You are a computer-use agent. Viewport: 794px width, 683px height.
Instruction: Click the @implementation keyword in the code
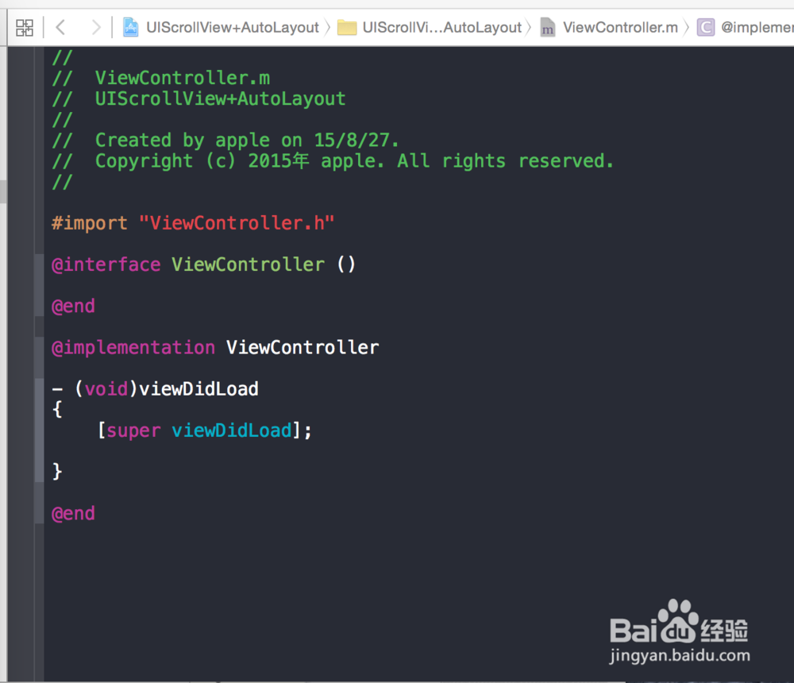tap(133, 348)
